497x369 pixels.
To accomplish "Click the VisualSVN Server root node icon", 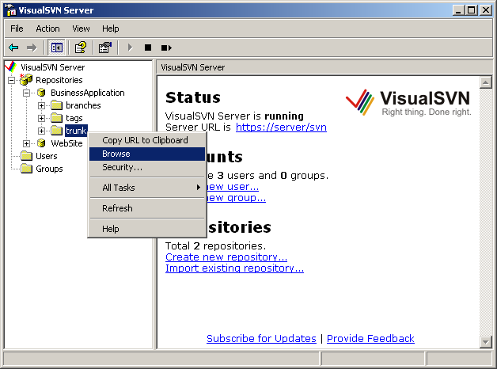I will coord(11,67).
